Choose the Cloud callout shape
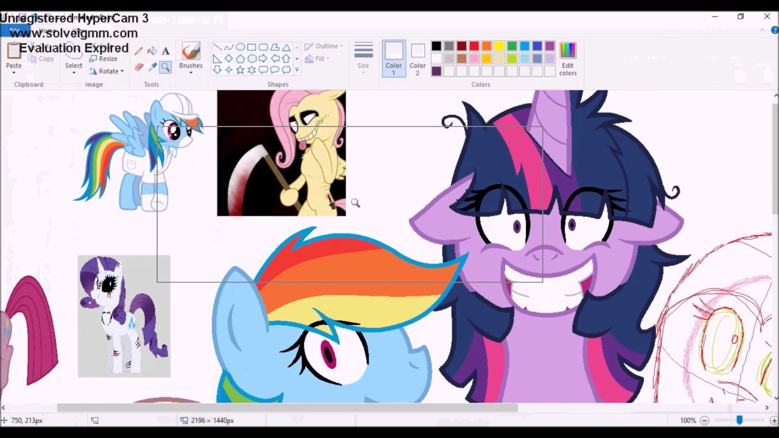This screenshot has width=779, height=438. click(286, 70)
